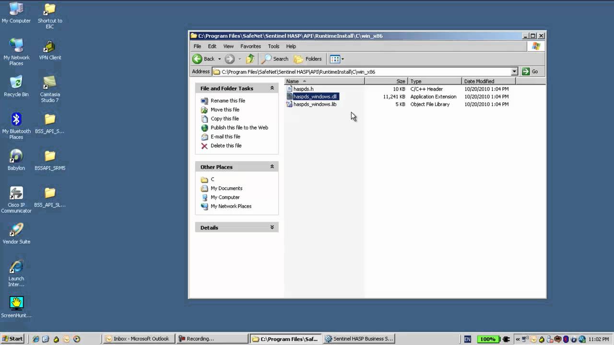Select Camtasia Studio 7 desktop icon
This screenshot has height=345, width=614.
click(x=50, y=90)
